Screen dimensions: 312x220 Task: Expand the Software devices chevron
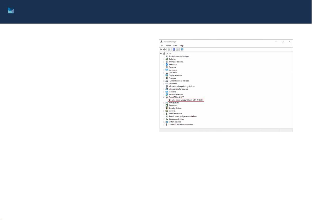point(164,114)
